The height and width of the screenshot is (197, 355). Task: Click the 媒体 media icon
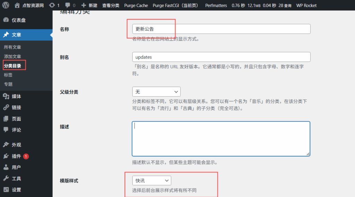pyautogui.click(x=6, y=96)
